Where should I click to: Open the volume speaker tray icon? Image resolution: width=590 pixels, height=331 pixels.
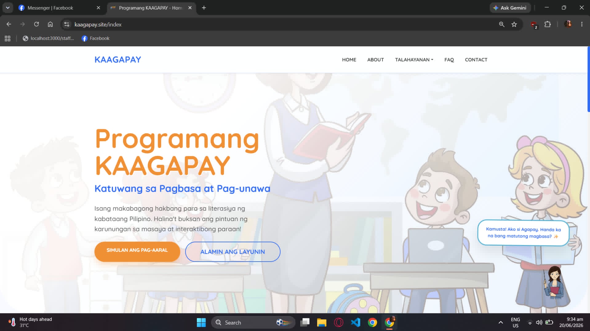click(x=539, y=322)
